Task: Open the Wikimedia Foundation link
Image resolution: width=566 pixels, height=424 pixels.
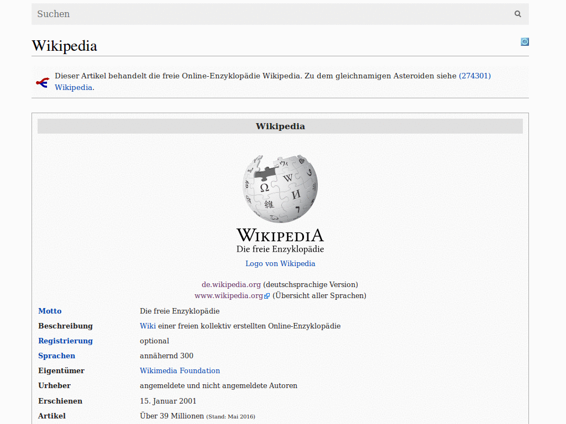Action: (180, 370)
